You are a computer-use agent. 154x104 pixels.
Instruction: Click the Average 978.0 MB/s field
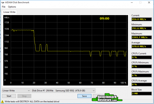pos(140,46)
